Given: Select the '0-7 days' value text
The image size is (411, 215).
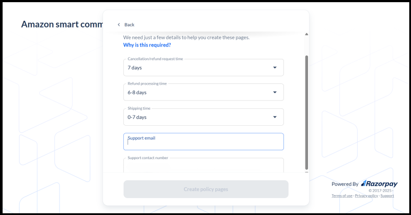Looking at the screenshot, I should pos(137,117).
